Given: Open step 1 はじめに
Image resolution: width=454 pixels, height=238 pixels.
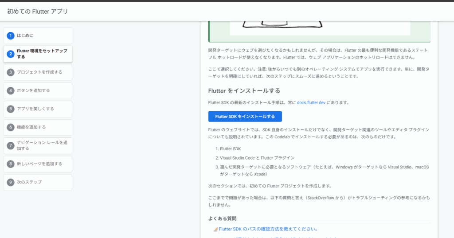Looking at the screenshot, I should click(x=38, y=35).
